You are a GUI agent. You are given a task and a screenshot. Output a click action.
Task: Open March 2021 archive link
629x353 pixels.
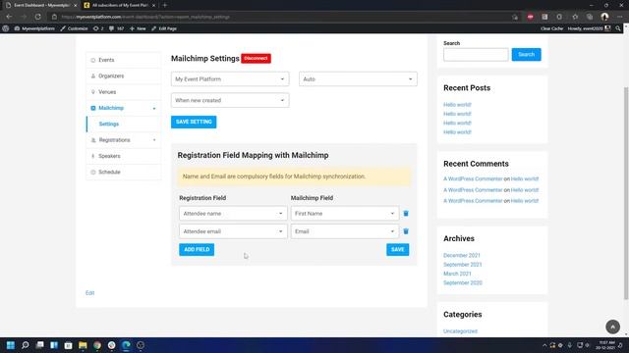[457, 274]
